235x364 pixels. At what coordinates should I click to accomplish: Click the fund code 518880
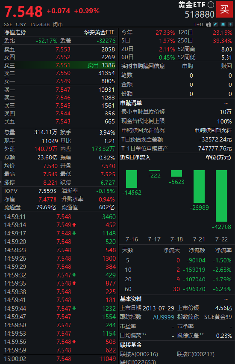point(200,15)
